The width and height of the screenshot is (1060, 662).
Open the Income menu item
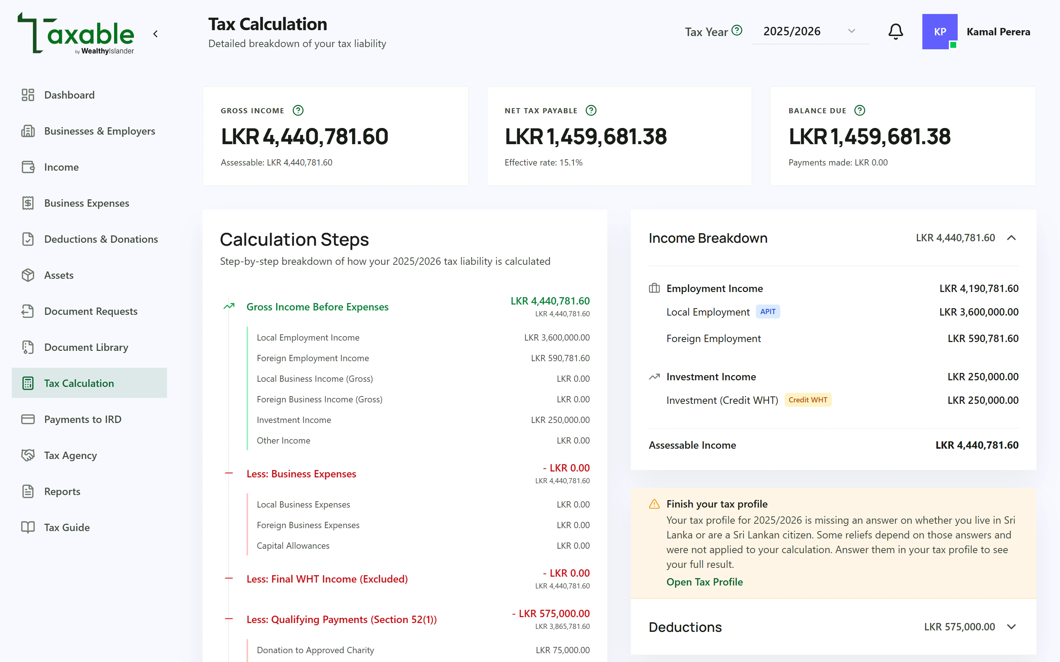89,167
